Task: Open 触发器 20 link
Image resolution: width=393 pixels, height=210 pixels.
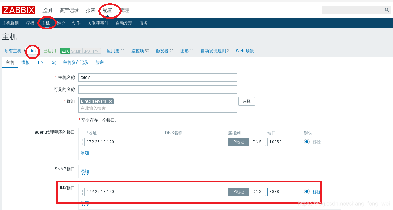Action: click(x=165, y=51)
